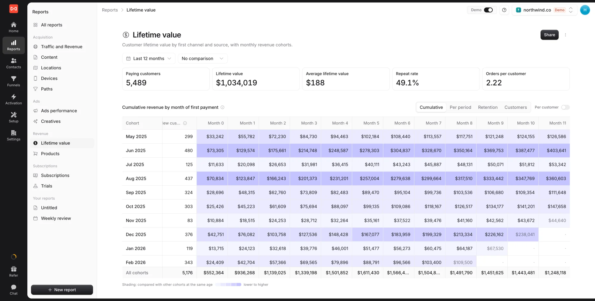Open the Subscriptions report

click(62, 175)
